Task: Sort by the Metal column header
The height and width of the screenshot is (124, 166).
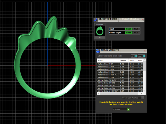Action: coord(108,61)
